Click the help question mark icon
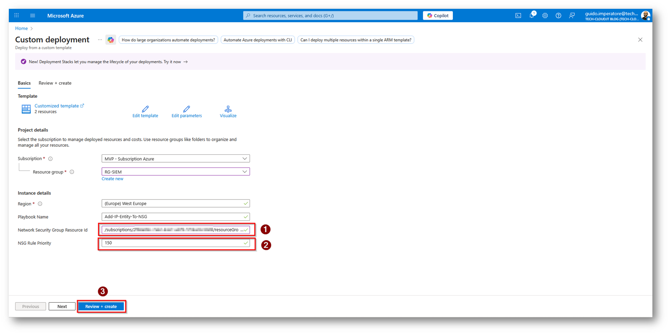Screen dimensions: 670x335 pyautogui.click(x=558, y=16)
